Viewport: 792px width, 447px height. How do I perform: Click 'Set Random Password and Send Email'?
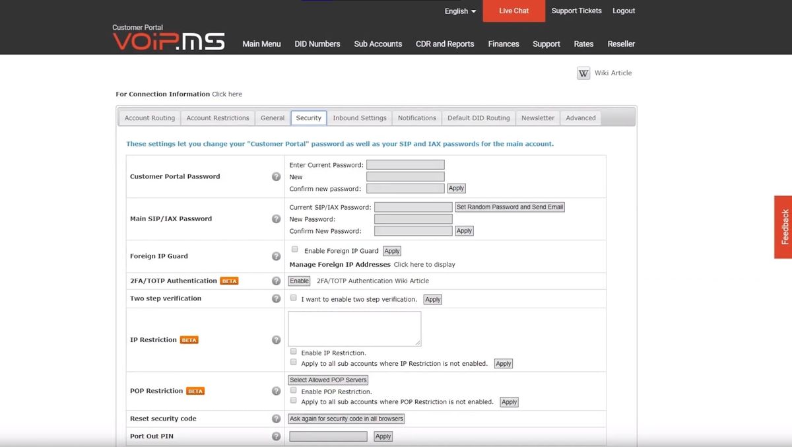(x=509, y=206)
